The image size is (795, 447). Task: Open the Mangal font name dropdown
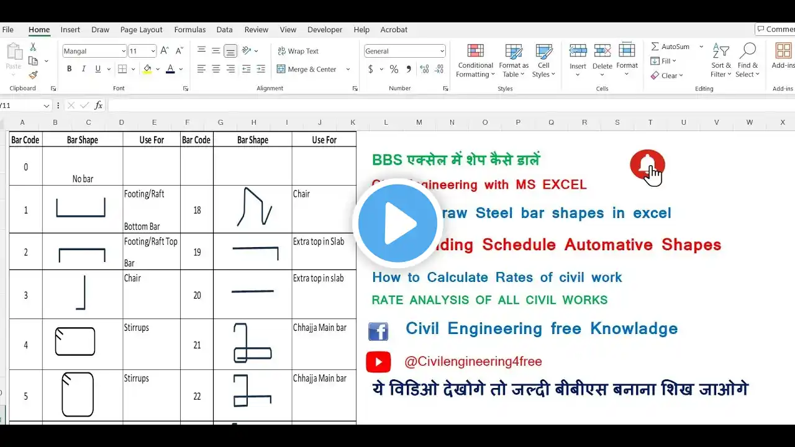pos(122,51)
